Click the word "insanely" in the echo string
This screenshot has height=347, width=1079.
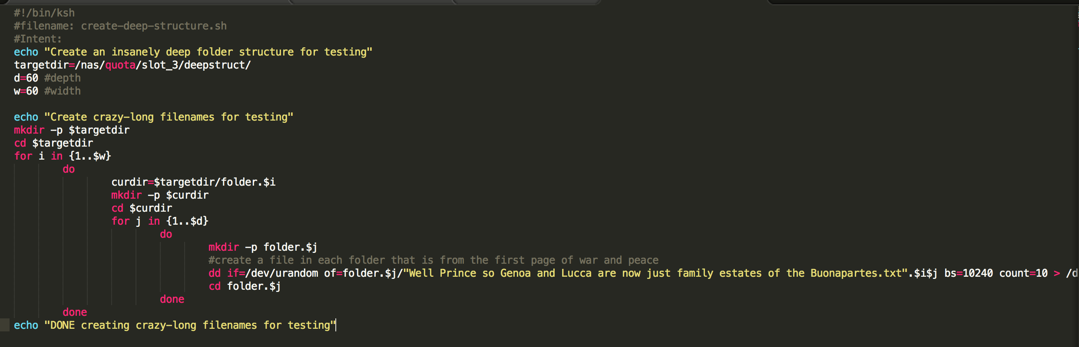coord(136,52)
